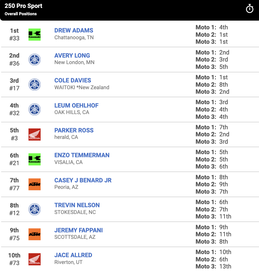Click the KTM logo next to Jeremy Fappani
The width and height of the screenshot is (259, 271).
(34, 234)
